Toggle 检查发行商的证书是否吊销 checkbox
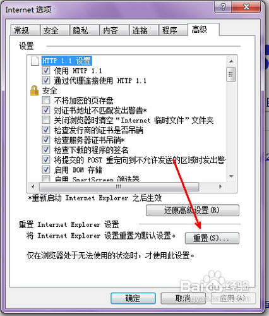269x316 pixels. [46, 130]
